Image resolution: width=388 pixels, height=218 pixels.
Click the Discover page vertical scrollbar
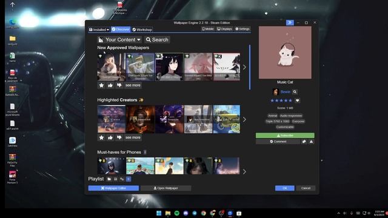point(250,67)
